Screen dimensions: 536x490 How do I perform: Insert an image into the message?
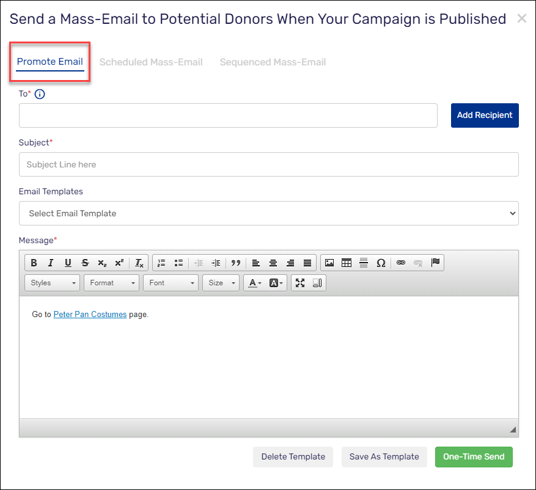click(329, 263)
